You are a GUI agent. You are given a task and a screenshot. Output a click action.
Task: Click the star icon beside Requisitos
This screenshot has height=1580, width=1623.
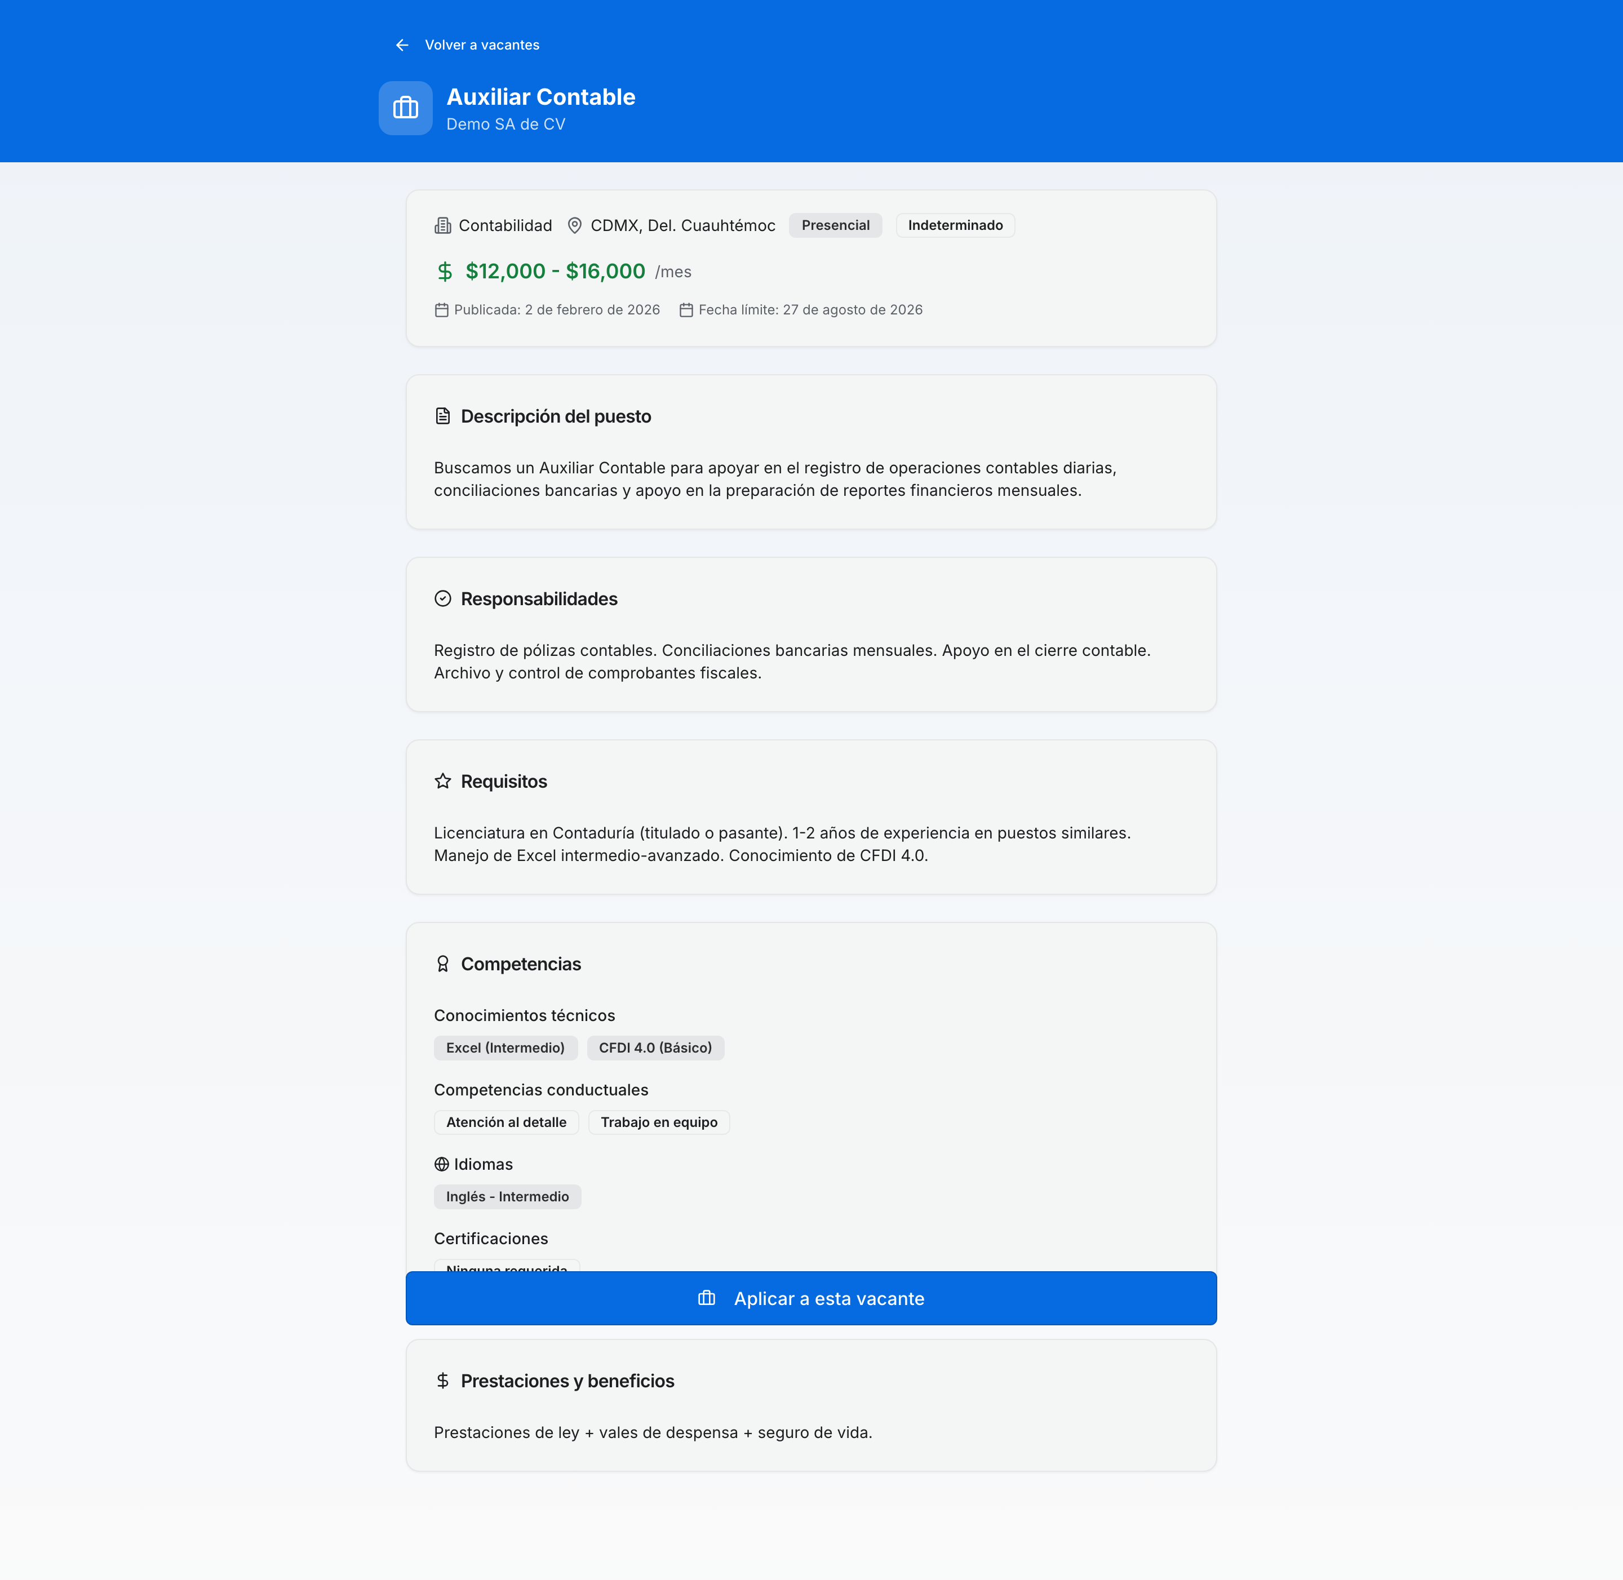[x=443, y=782]
